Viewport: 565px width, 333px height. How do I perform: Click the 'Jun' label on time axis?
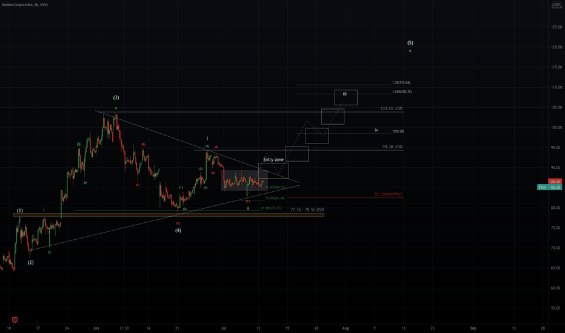[96, 328]
